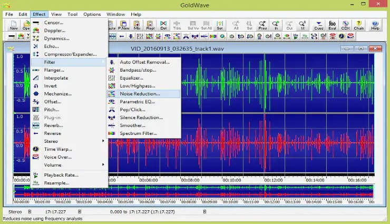The height and width of the screenshot is (224, 390).
Task: Choose Auto Offset Removal... filter
Action: [x=143, y=62]
